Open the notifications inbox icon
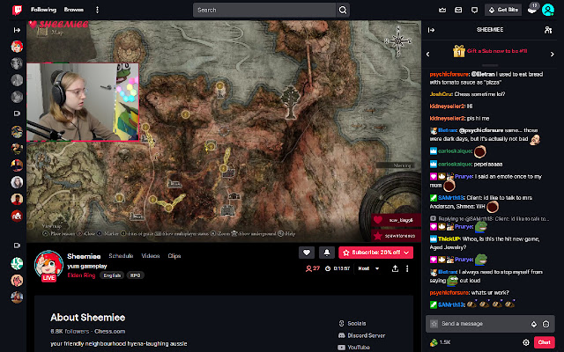 pos(456,10)
